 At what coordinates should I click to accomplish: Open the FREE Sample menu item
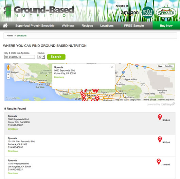tap(132, 26)
